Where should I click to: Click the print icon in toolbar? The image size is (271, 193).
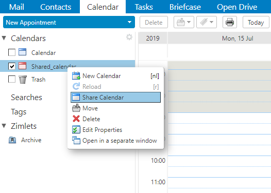click(x=229, y=22)
